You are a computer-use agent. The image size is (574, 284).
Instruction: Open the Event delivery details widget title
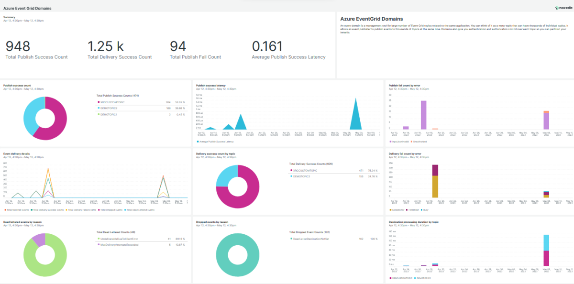click(17, 154)
